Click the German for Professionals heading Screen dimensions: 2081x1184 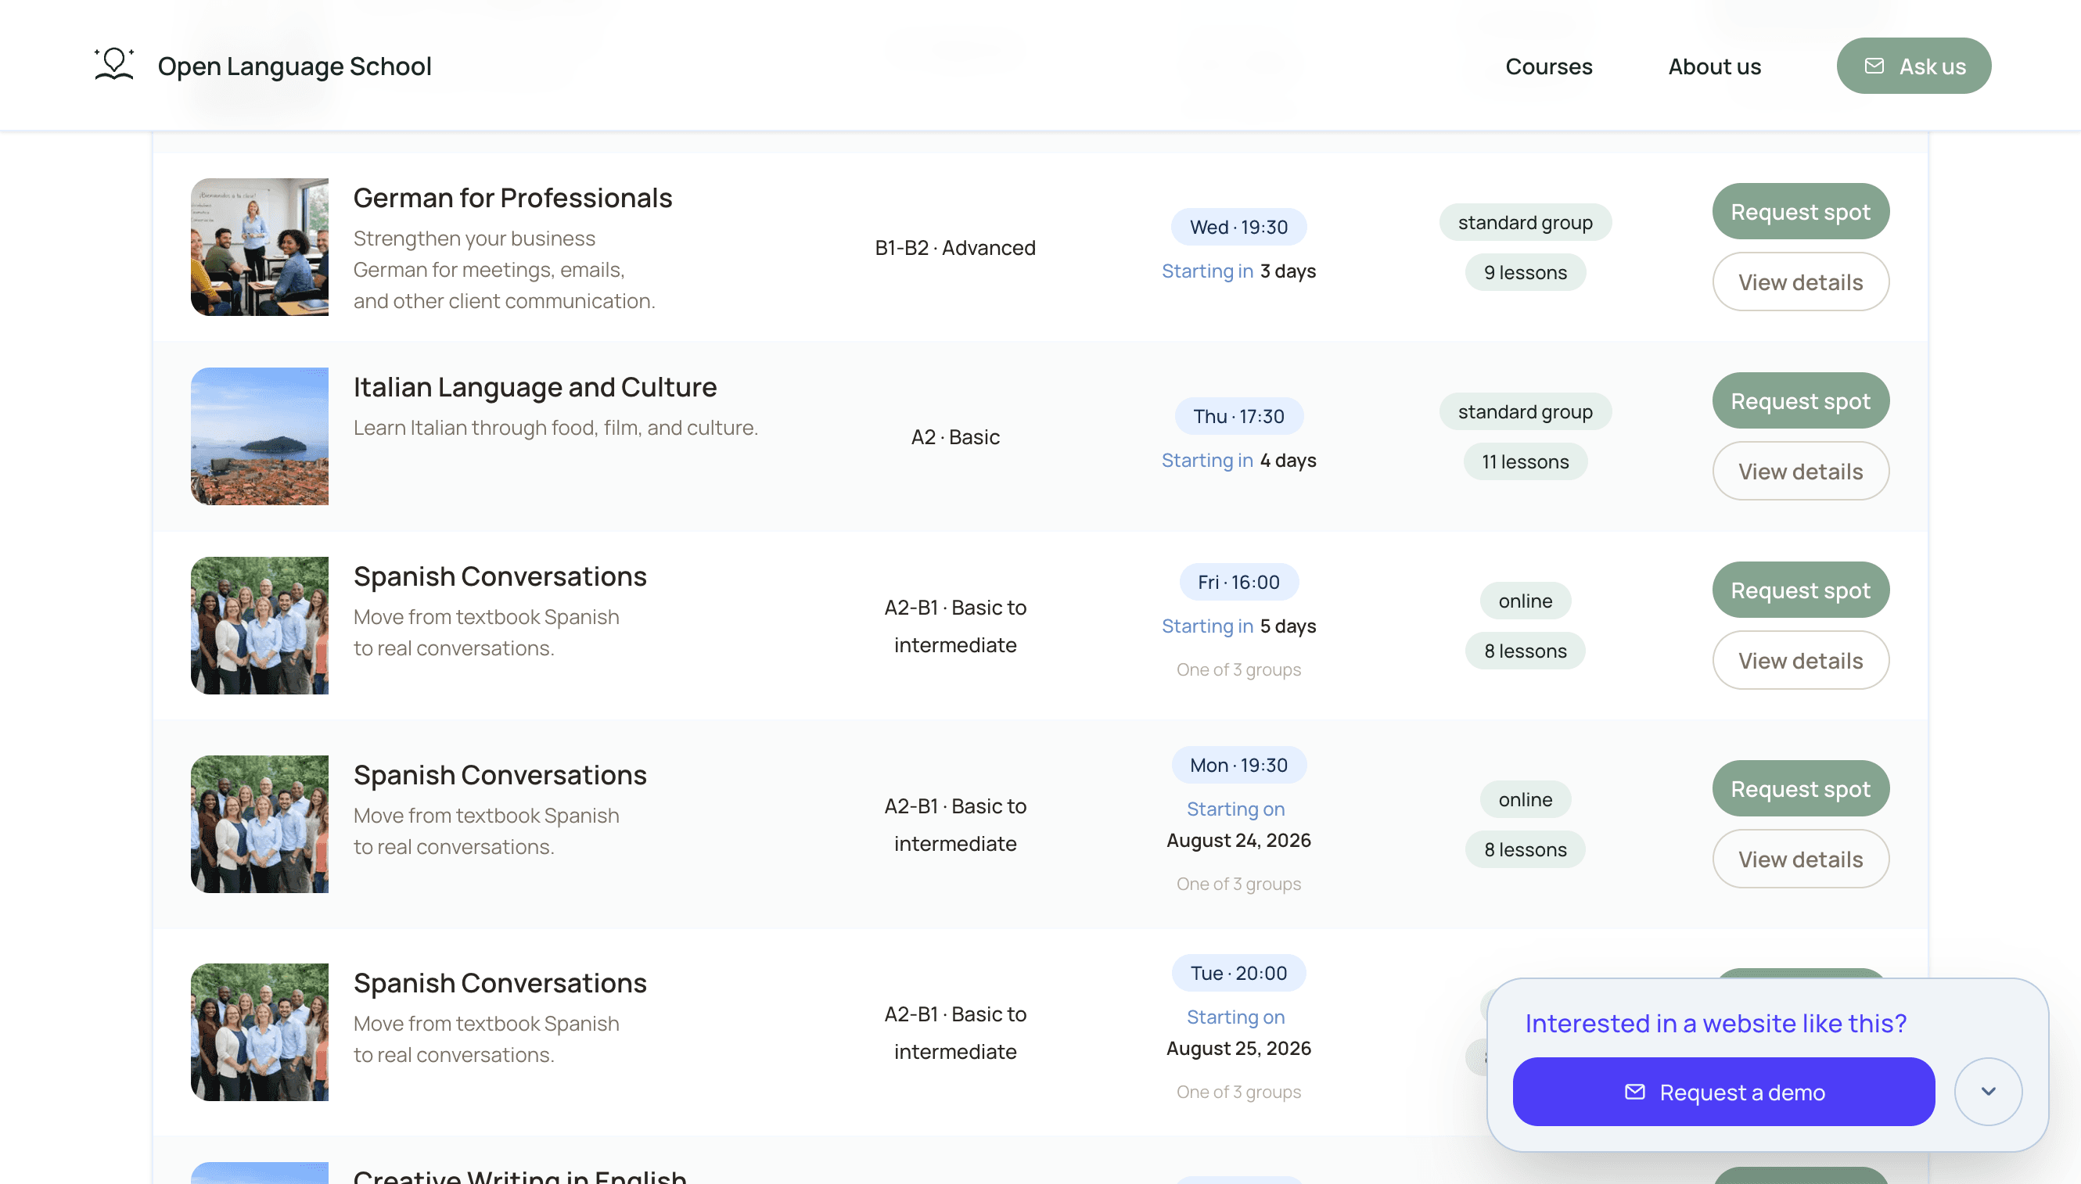(x=512, y=198)
